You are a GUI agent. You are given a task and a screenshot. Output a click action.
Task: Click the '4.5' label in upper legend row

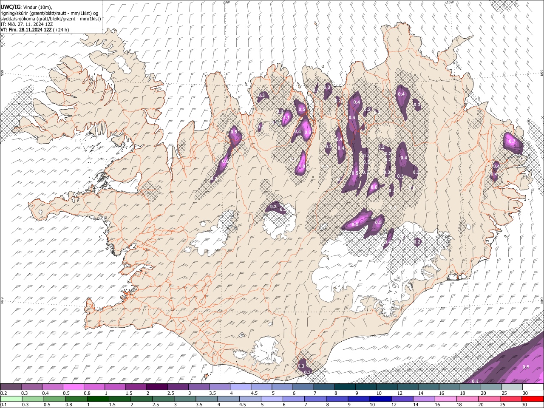254,393
